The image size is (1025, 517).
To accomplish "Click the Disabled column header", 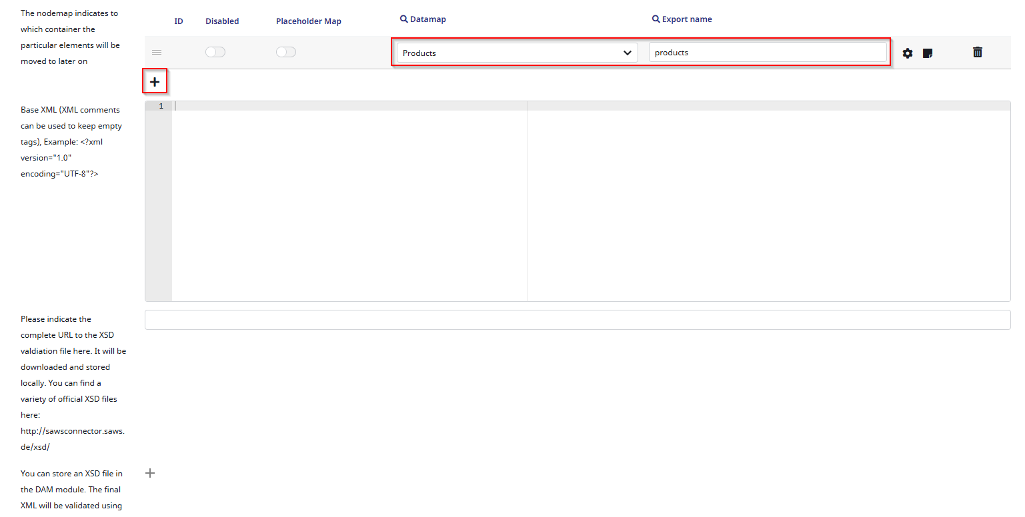I will (x=222, y=21).
